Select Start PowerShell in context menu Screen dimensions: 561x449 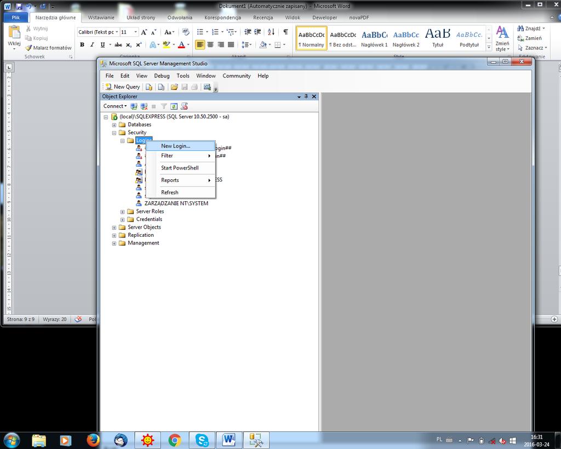coord(181,168)
